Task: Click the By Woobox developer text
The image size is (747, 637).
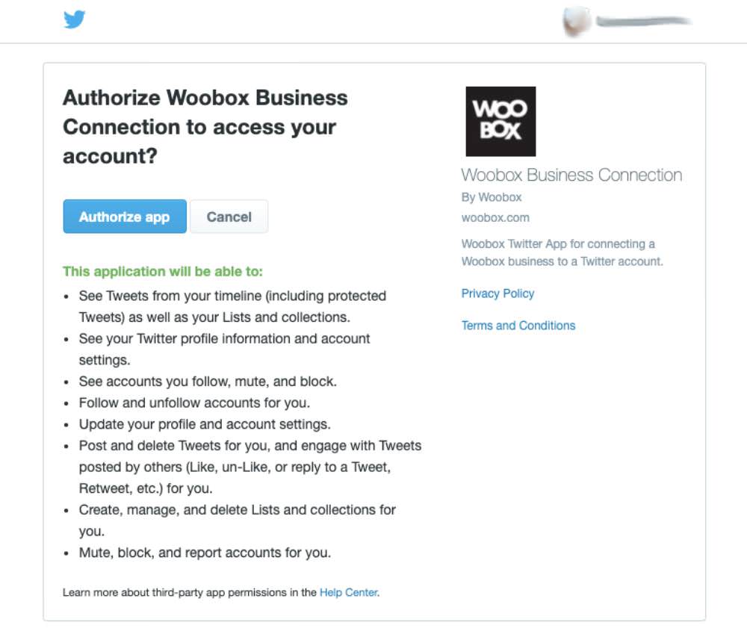Action: click(492, 197)
